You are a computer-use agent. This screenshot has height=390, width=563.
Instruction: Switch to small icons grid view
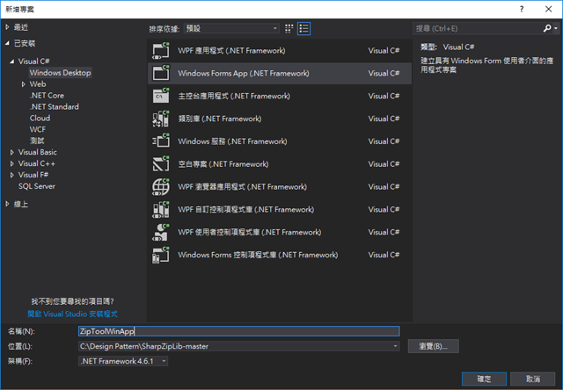(x=289, y=29)
